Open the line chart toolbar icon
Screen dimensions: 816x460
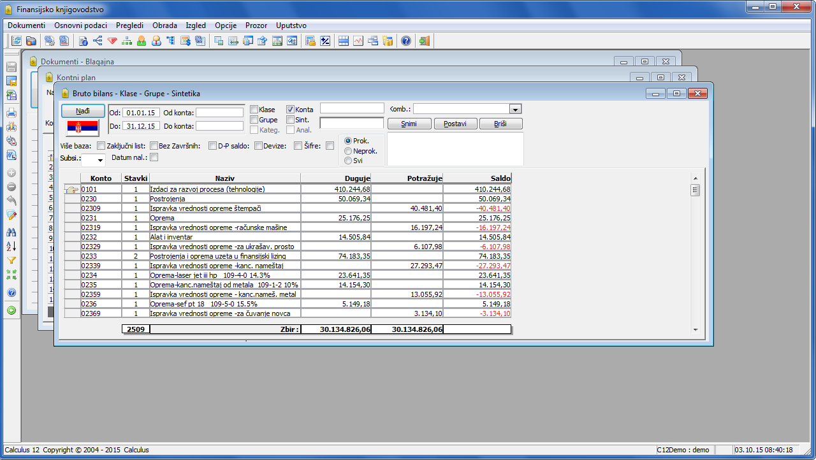(x=358, y=41)
